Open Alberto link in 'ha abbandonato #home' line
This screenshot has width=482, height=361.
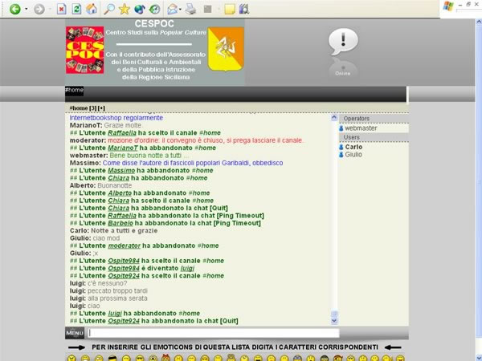120,193
